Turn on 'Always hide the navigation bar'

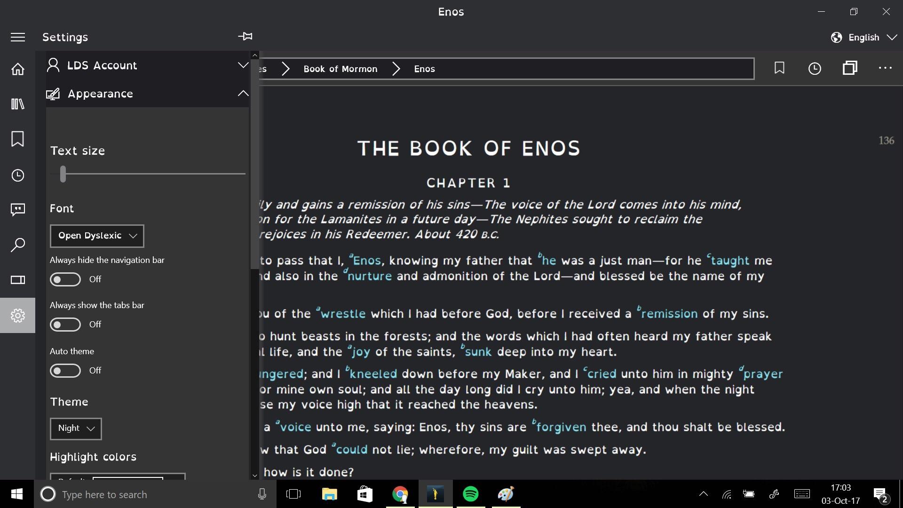(x=64, y=279)
